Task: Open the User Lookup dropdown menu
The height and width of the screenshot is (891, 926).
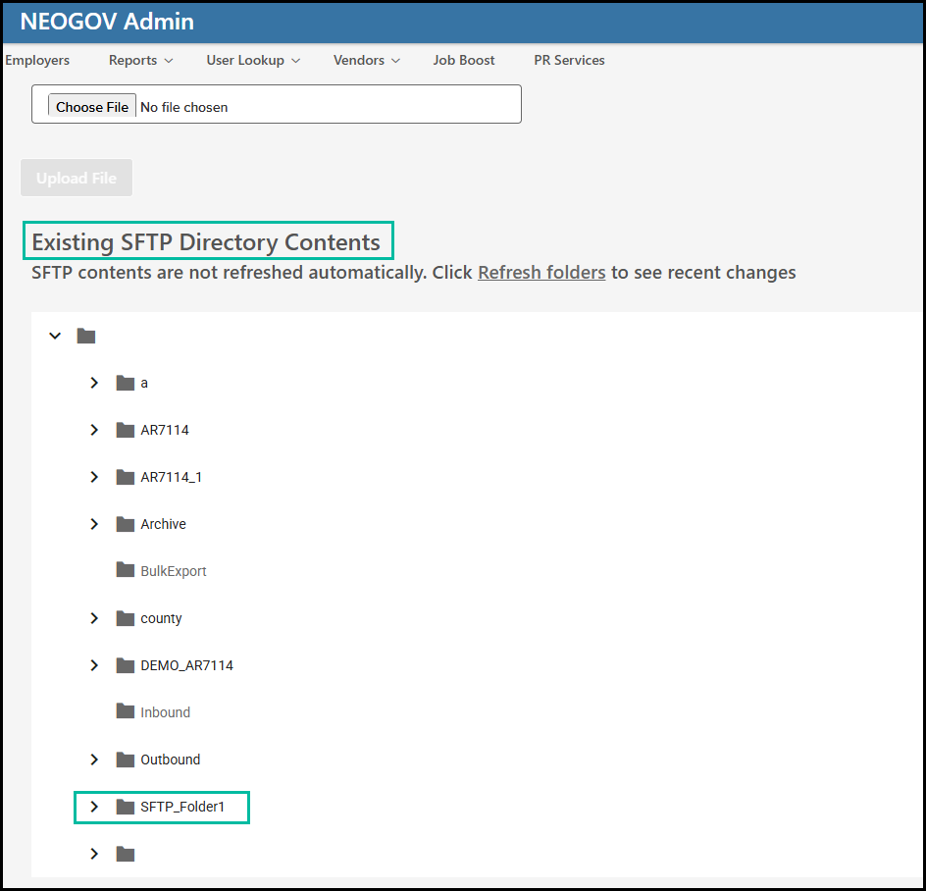Action: tap(253, 60)
